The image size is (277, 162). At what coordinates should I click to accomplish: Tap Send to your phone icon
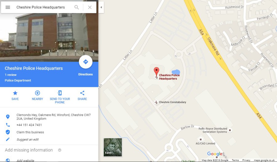60,93
